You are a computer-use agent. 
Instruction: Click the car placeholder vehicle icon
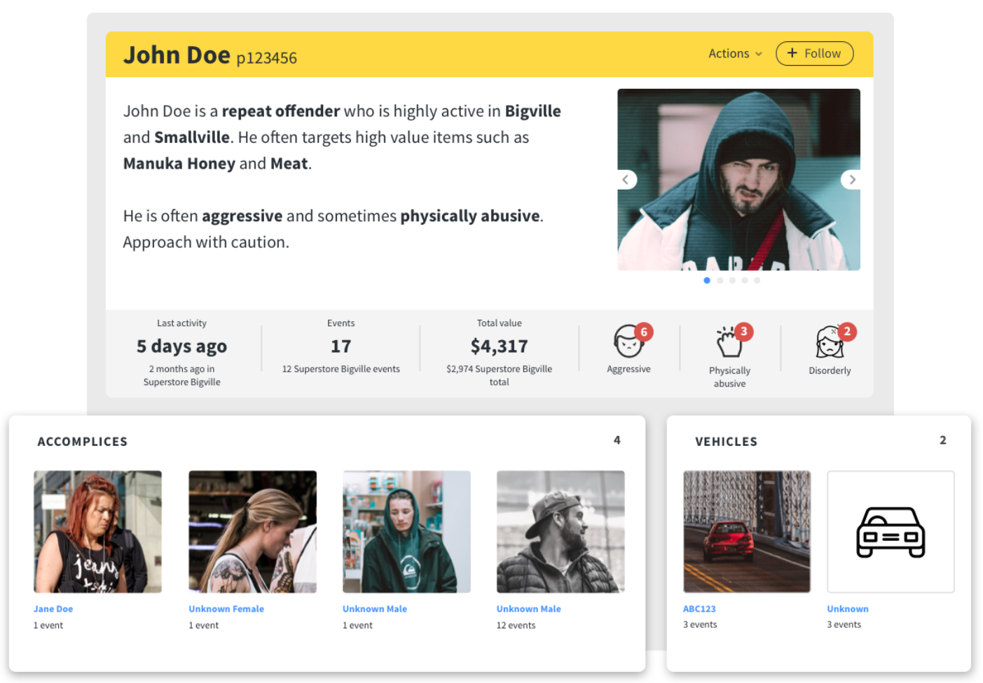[891, 532]
